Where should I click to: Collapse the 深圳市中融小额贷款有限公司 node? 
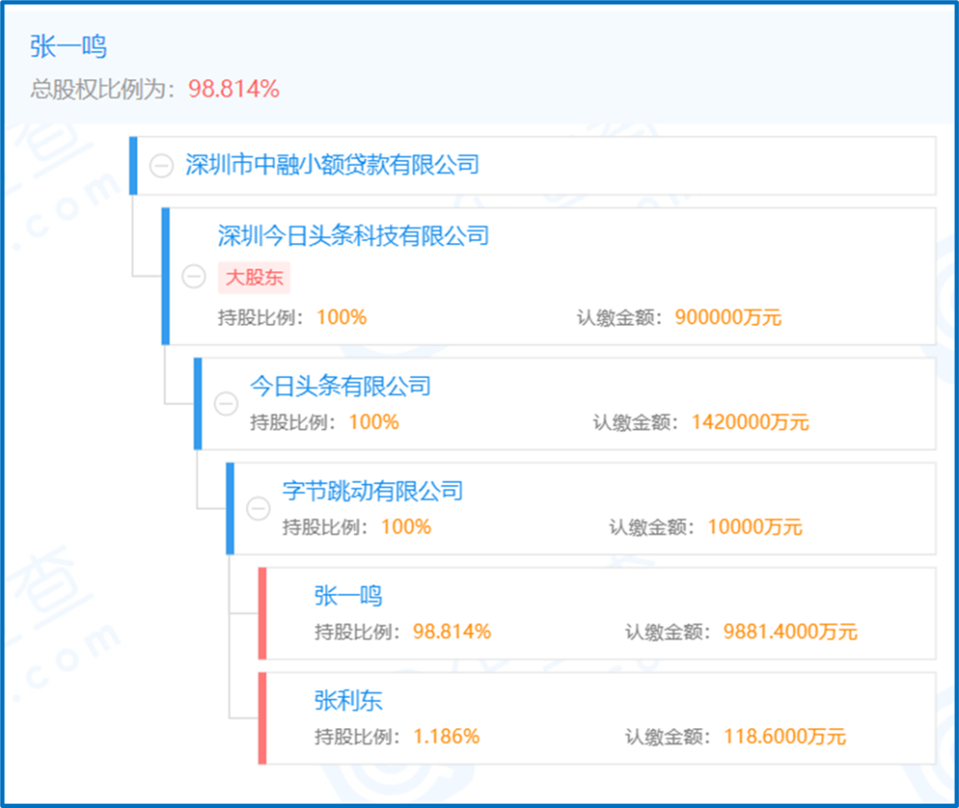(x=162, y=166)
